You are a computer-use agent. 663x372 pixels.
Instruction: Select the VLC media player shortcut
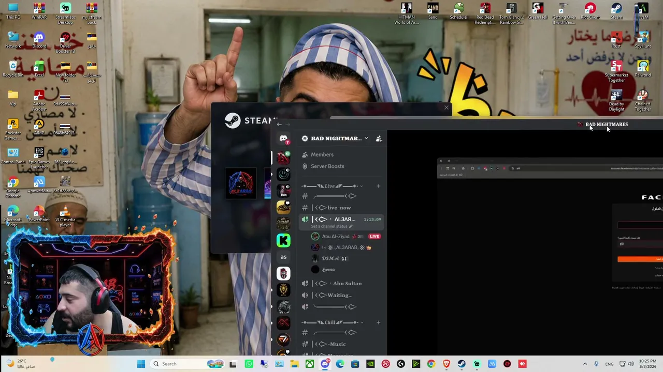click(x=65, y=216)
